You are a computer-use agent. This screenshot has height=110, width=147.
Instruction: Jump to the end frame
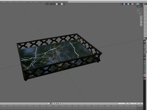(x=62, y=103)
